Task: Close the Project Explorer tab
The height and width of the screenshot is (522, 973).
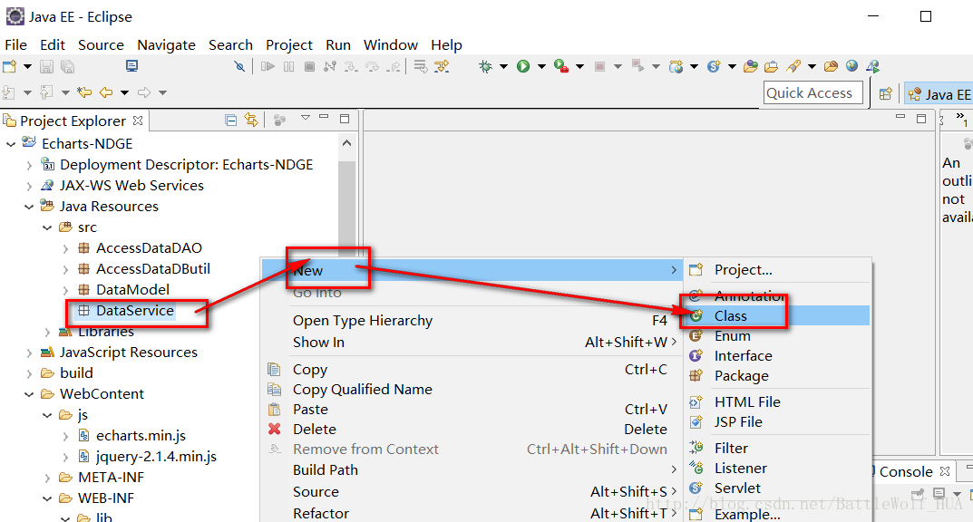Action: [138, 121]
